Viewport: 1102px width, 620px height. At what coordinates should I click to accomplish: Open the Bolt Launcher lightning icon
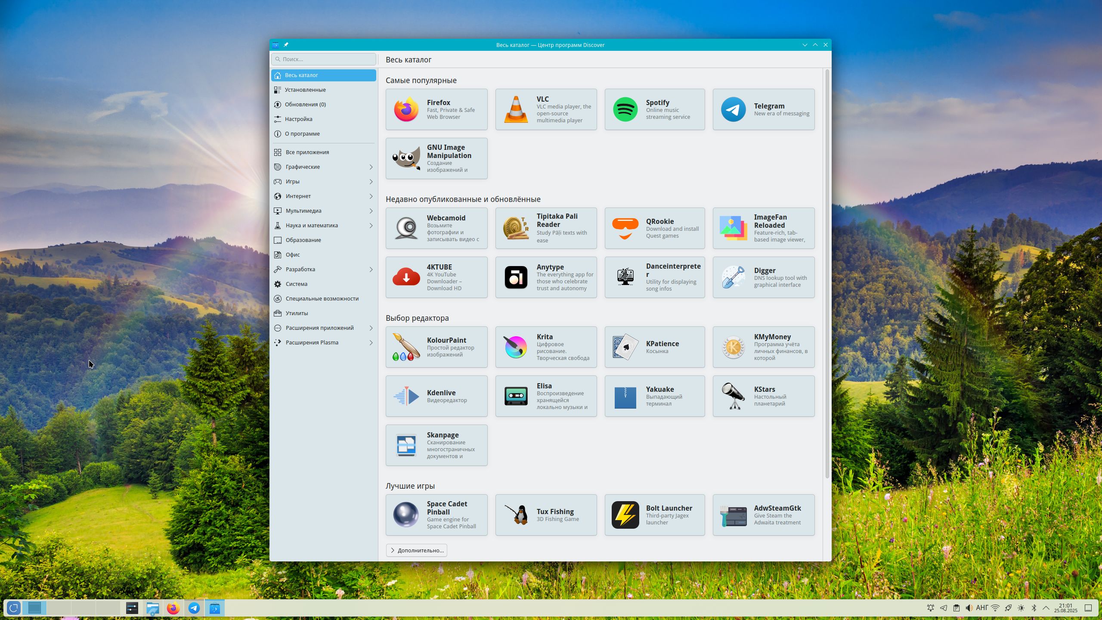(x=625, y=515)
